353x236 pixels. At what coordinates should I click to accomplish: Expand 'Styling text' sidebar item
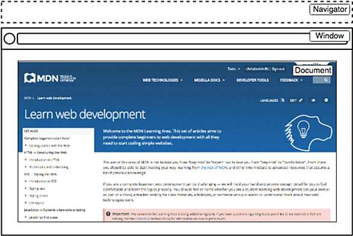pos(26,188)
